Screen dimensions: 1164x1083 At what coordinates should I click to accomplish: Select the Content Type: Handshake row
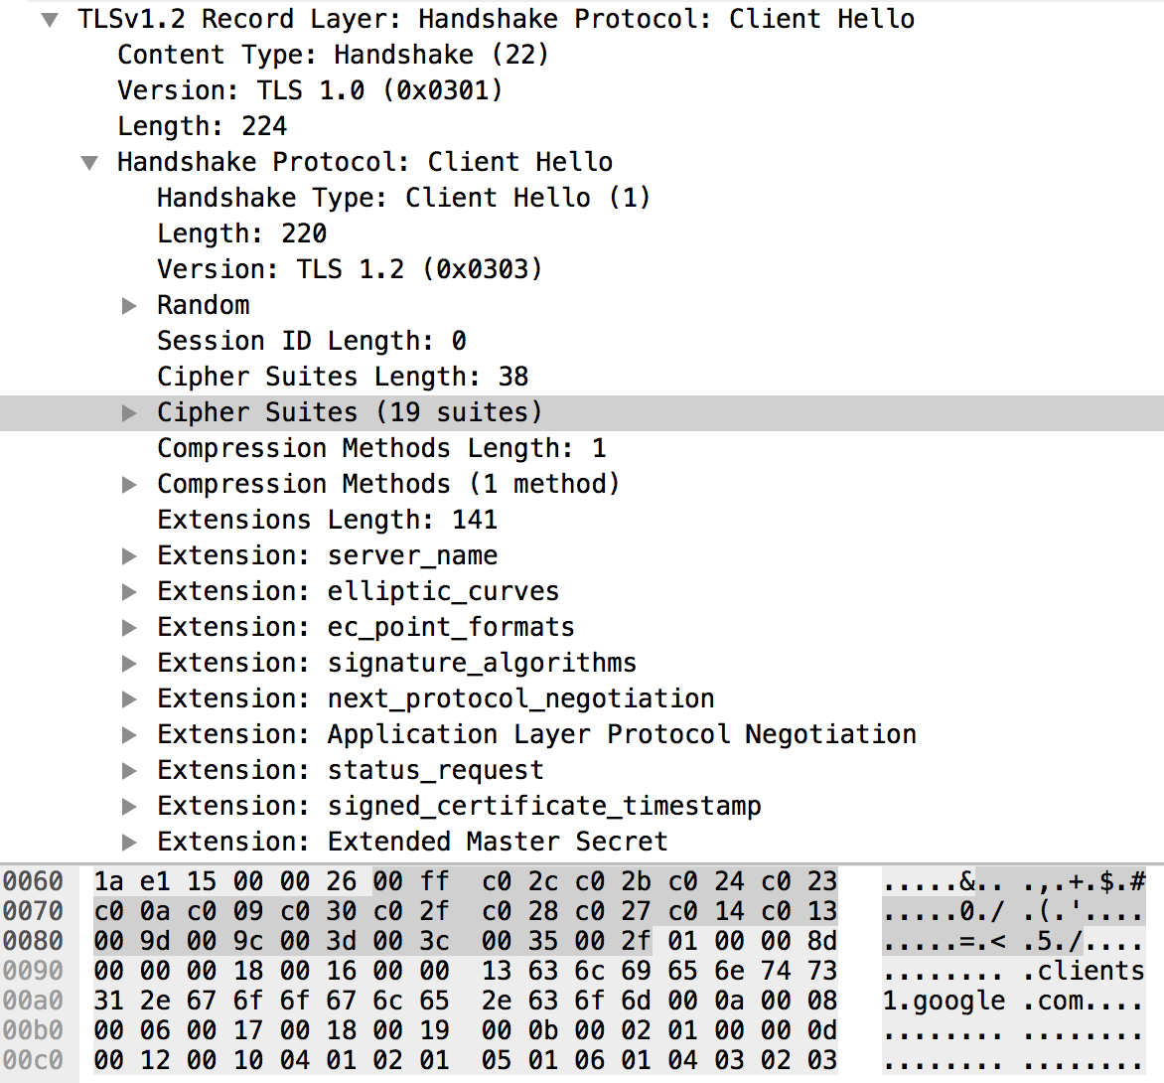coord(582,55)
